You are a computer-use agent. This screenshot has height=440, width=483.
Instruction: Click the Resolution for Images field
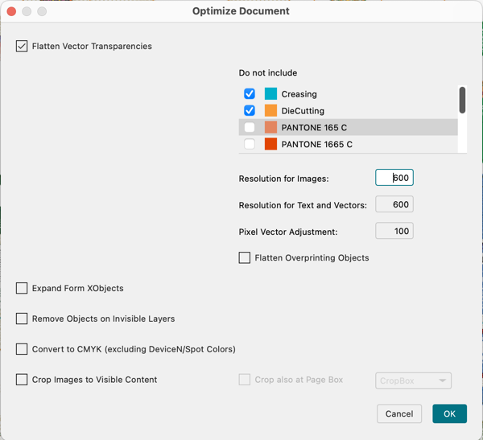(x=394, y=178)
